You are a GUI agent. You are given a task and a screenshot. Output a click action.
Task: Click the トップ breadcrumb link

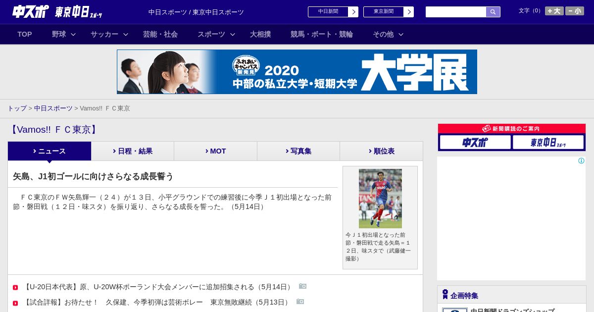tap(17, 108)
